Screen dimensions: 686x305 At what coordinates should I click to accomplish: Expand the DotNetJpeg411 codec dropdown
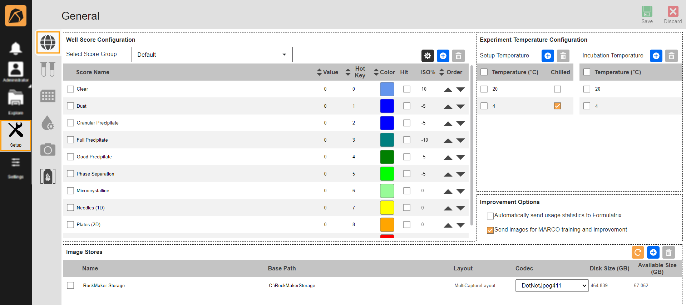point(552,285)
